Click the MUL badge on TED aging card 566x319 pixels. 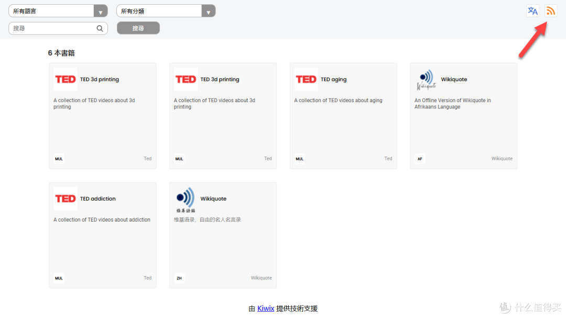(299, 159)
